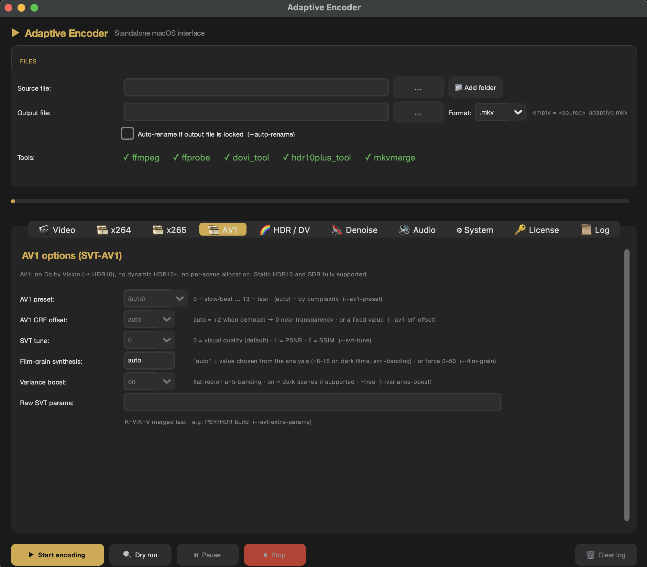Screen dimensions: 647x567
Task: Open the Variance boost dropdown
Action: pyautogui.click(x=149, y=382)
